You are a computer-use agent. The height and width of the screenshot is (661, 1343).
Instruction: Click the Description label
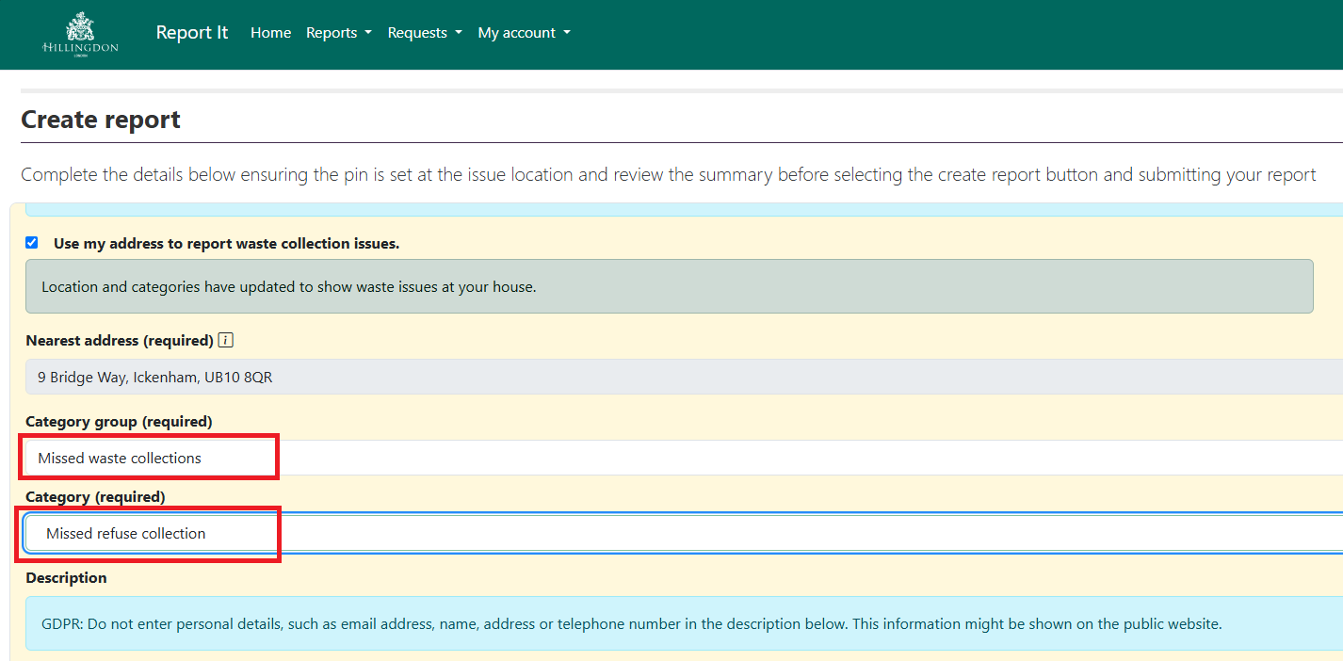pyautogui.click(x=66, y=578)
